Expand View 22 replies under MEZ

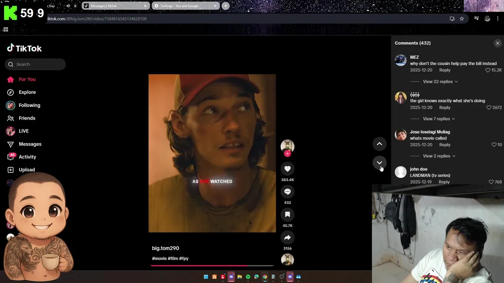point(440,81)
